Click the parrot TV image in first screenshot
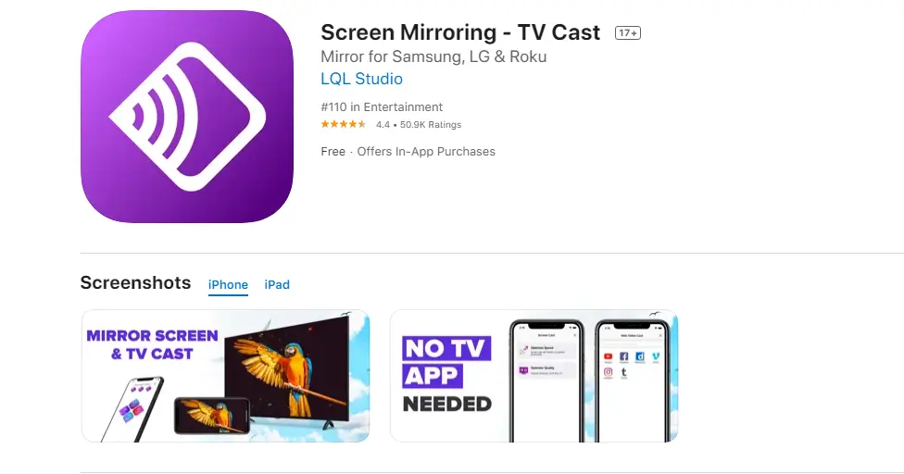The width and height of the screenshot is (904, 474). click(x=286, y=371)
